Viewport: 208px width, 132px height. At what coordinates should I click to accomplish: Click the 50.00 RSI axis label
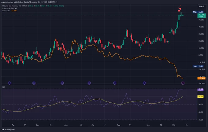[x=201, y=104]
